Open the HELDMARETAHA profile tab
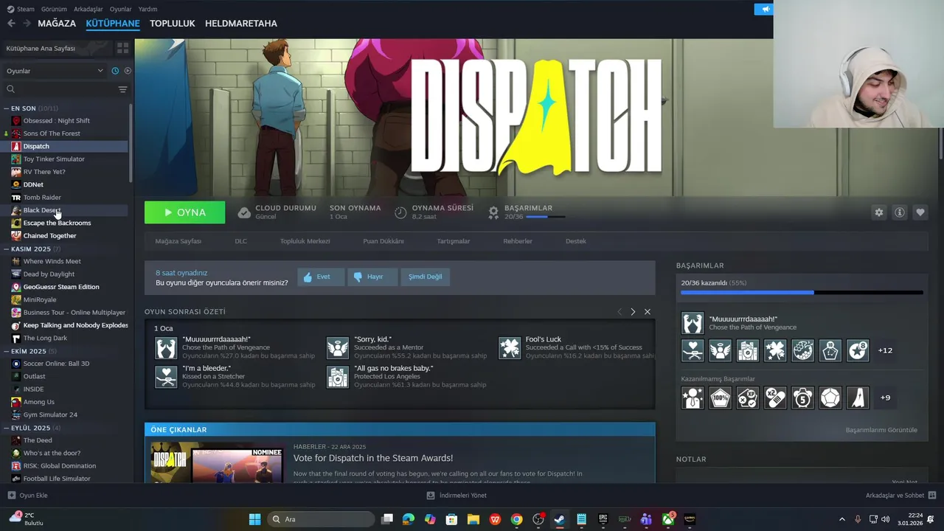This screenshot has width=944, height=531. click(x=241, y=24)
